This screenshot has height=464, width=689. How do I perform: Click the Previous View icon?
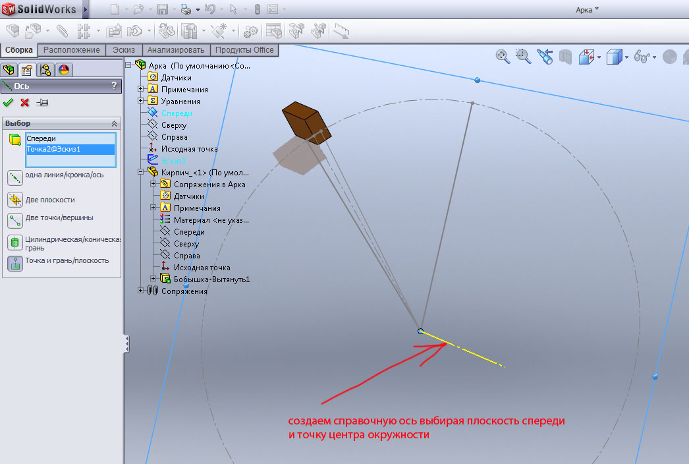(x=544, y=57)
